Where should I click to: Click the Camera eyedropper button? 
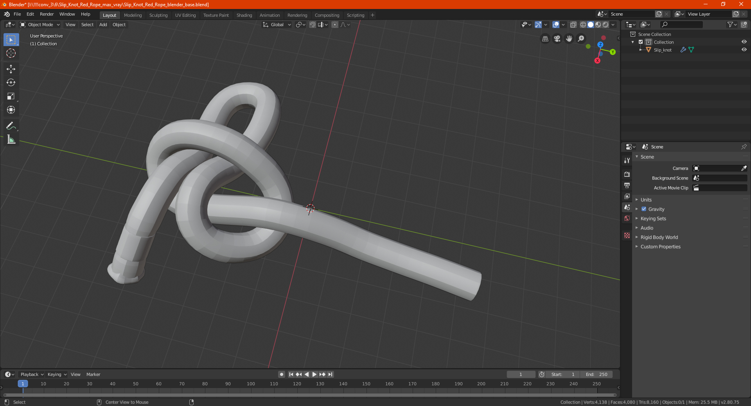point(744,168)
